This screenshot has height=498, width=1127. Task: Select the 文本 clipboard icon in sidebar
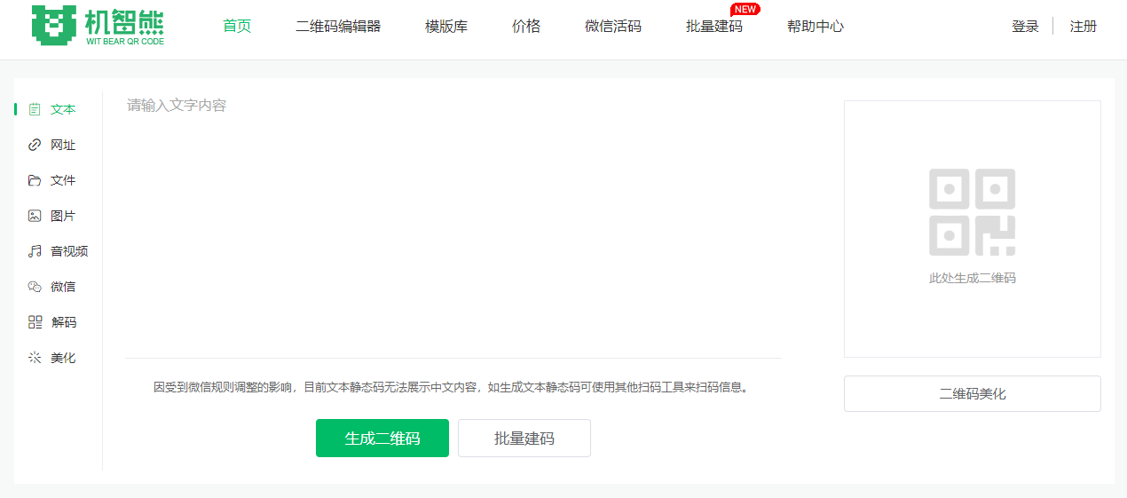tap(35, 109)
